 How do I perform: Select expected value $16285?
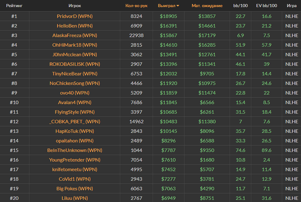point(207,45)
